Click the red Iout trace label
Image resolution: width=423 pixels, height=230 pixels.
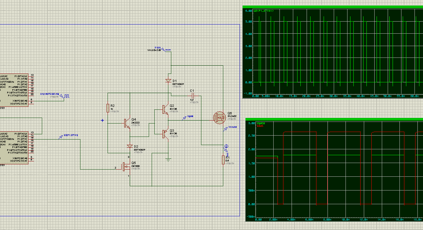(x=260, y=126)
